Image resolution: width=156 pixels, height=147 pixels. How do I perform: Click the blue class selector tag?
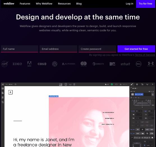[139, 94]
